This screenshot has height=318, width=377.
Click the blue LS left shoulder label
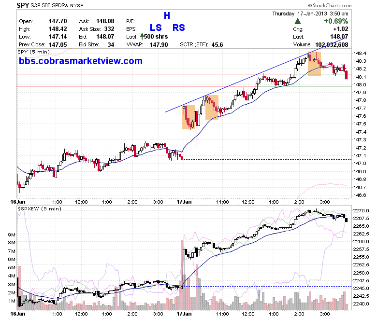(x=156, y=28)
